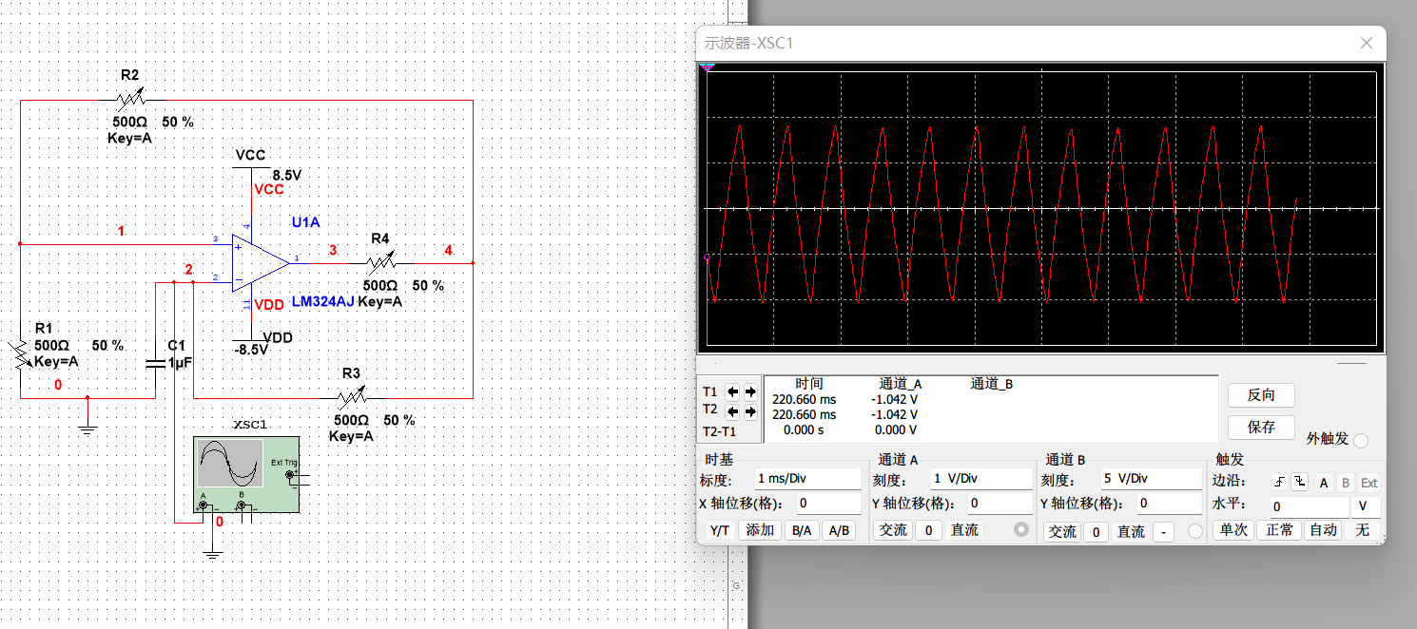Select capacitor C1 symbol
The height and width of the screenshot is (629, 1417).
[155, 363]
